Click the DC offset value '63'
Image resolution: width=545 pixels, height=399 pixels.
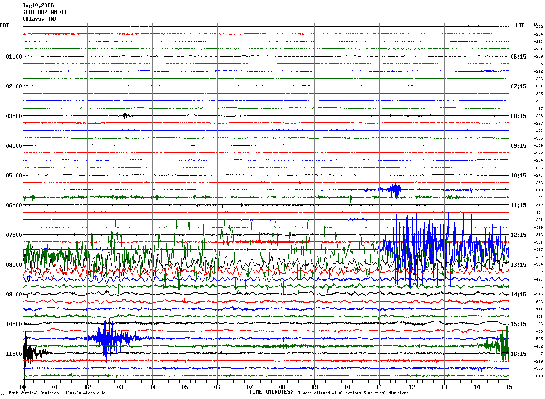tap(540, 324)
